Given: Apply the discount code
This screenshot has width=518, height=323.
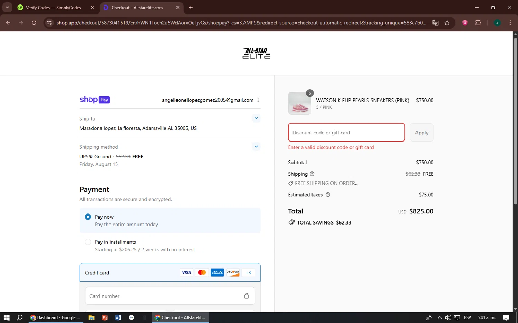Looking at the screenshot, I should [422, 132].
